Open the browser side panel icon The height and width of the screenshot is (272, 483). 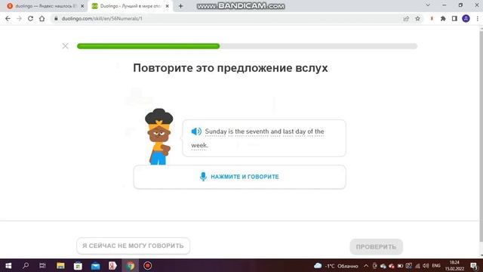[x=454, y=18]
